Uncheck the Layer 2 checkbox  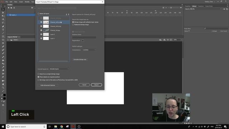41,34
